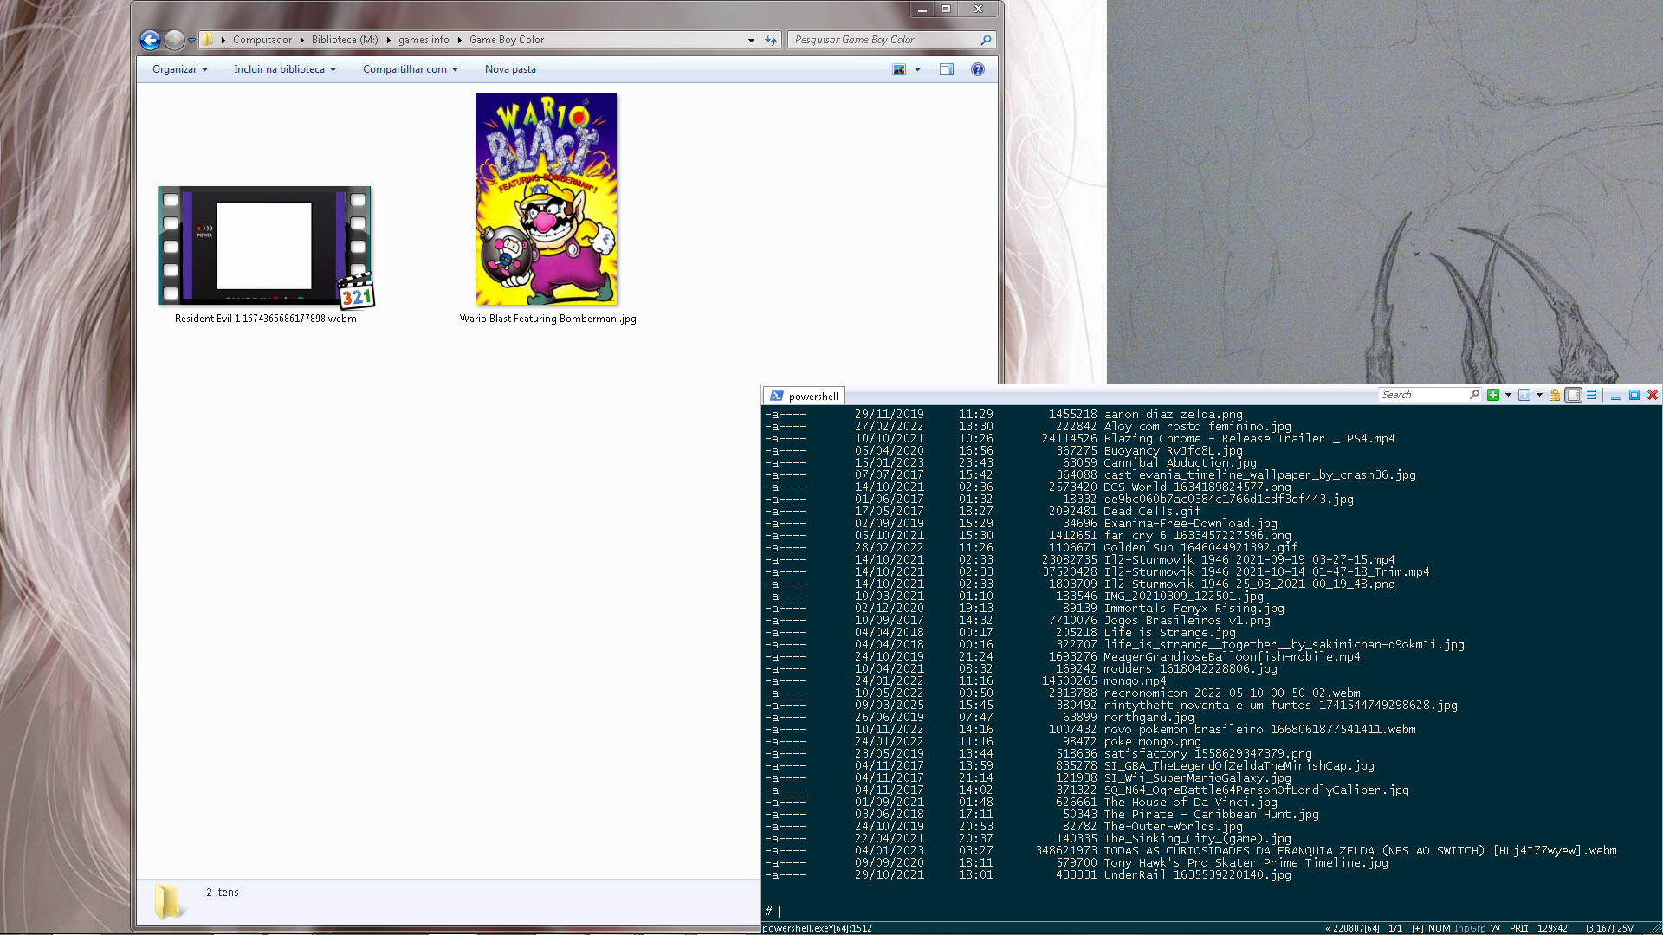The width and height of the screenshot is (1663, 935).
Task: Click the padlock icon in ConEmu toolbar
Action: 1555,395
